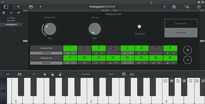Click the plus icon to add plugin
This screenshot has width=205, height=104.
11,13
